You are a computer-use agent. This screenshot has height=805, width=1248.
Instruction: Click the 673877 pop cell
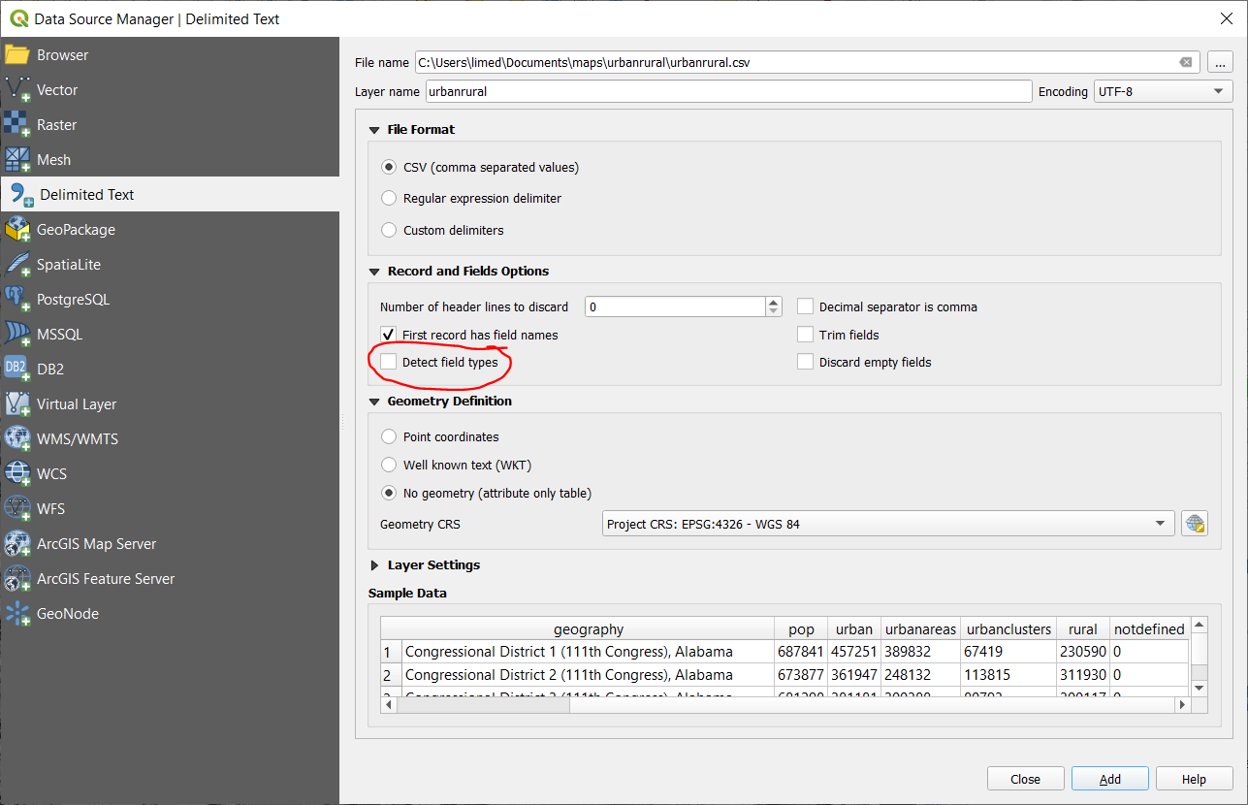point(800,675)
